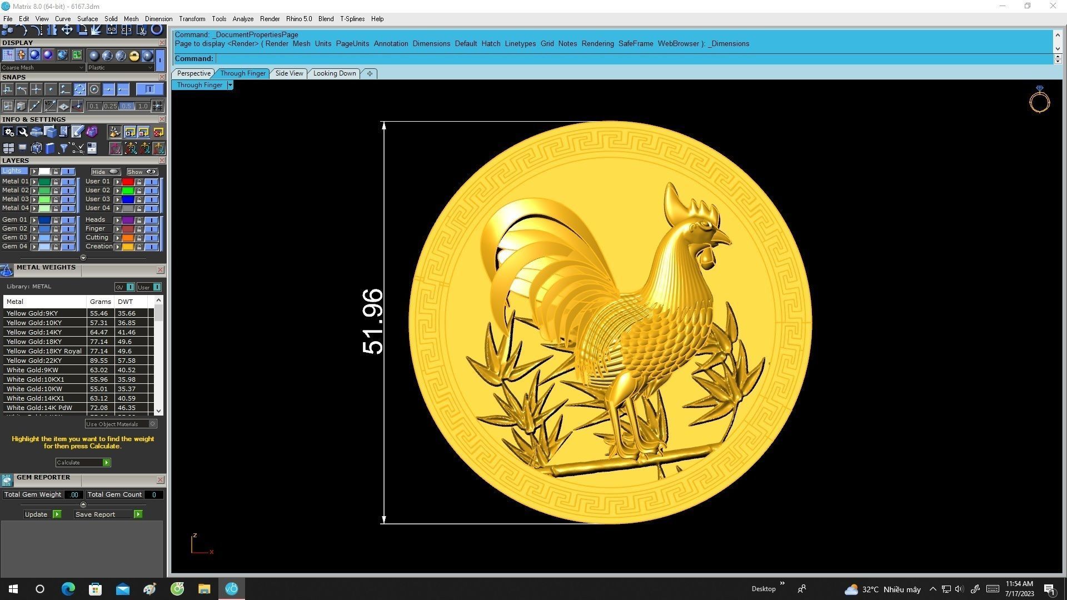Open the Coarse Mesh dropdown
This screenshot has width=1067, height=600.
click(43, 68)
